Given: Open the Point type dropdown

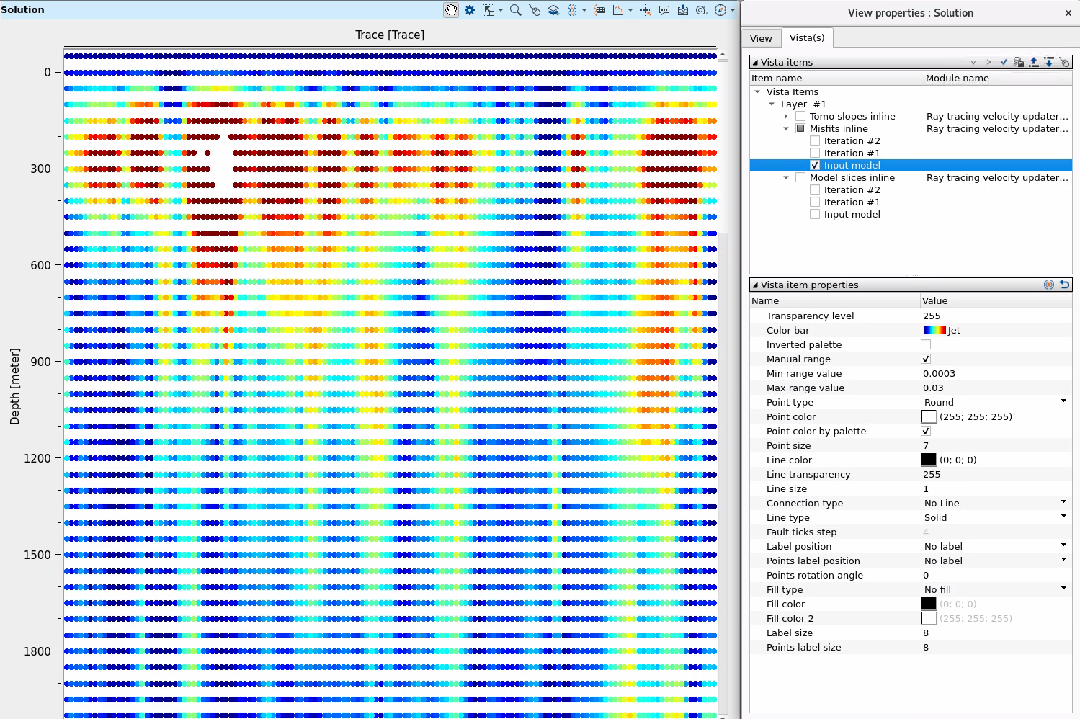Looking at the screenshot, I should click(x=996, y=402).
